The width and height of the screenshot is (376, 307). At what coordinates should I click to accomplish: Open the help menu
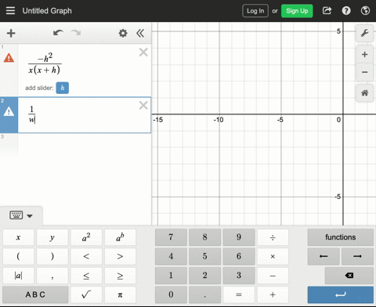(346, 11)
